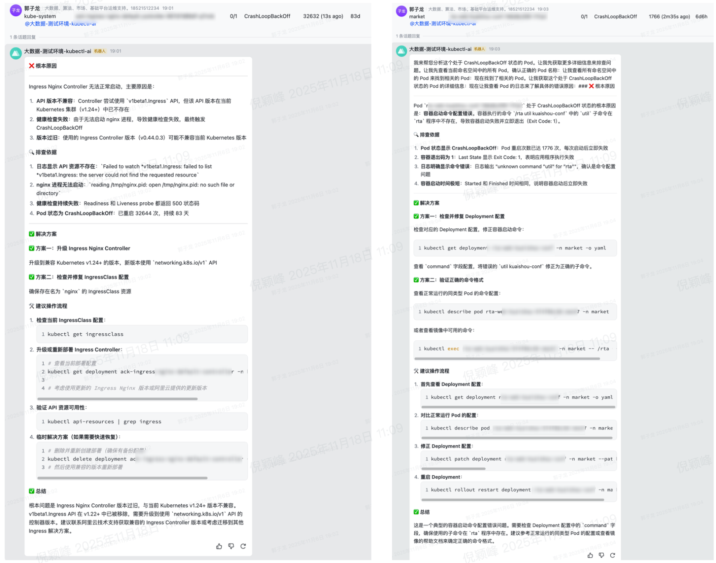The image size is (716, 563).
Task: Open the @大数据-测试环境-kubectl-ai mention under market
Action: pos(442,23)
